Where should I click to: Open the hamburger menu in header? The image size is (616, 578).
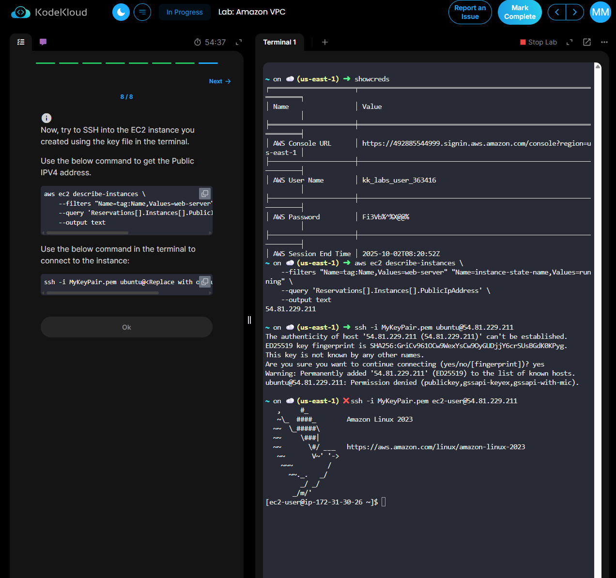point(142,12)
